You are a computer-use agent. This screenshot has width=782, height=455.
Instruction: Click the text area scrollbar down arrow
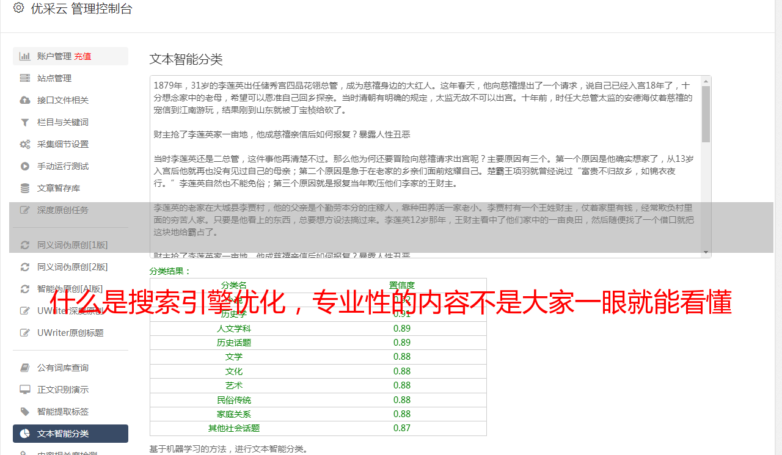pos(706,253)
